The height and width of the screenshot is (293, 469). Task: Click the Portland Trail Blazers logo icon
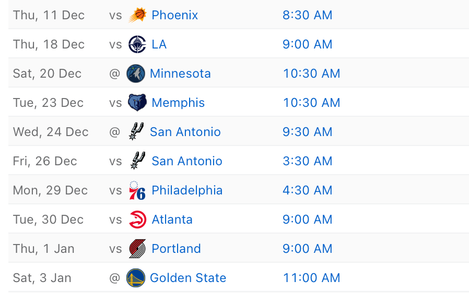click(137, 249)
